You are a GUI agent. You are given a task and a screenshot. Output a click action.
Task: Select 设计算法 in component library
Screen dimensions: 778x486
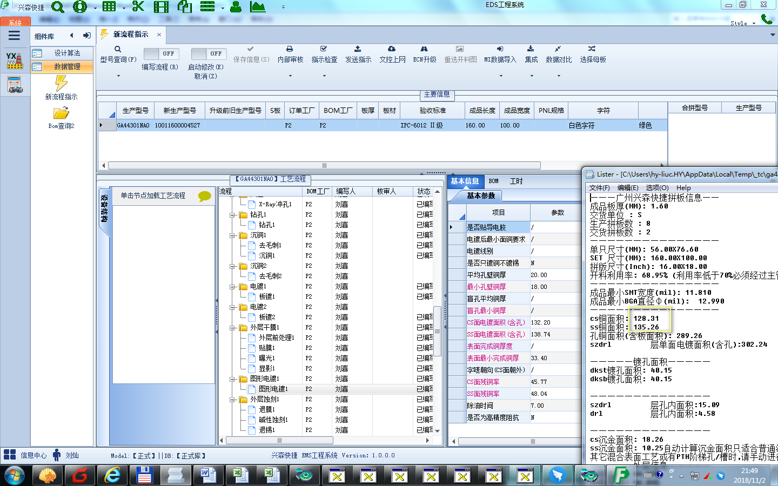coord(62,53)
